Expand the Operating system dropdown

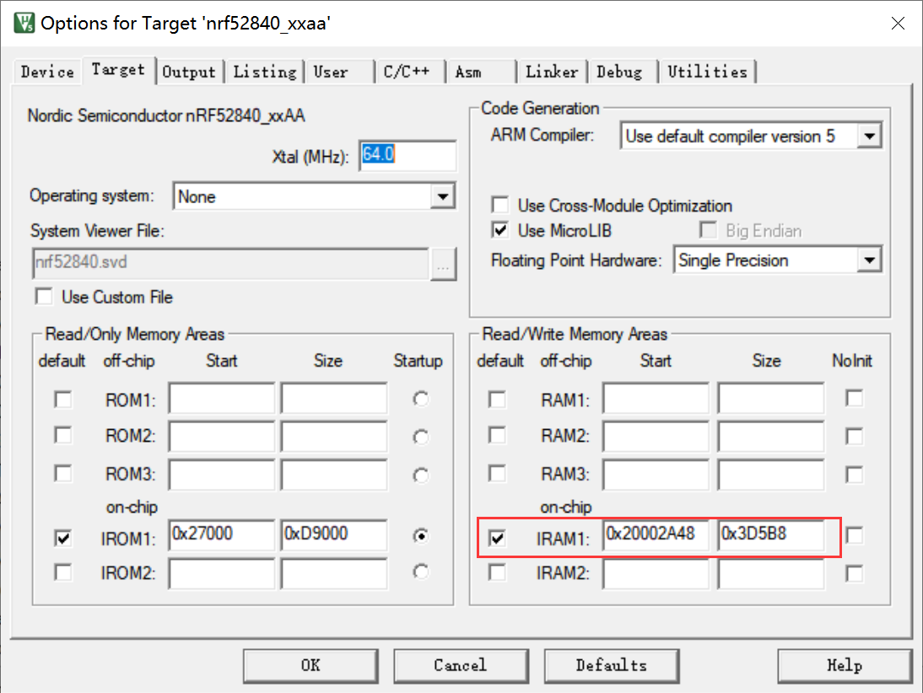[x=443, y=196]
